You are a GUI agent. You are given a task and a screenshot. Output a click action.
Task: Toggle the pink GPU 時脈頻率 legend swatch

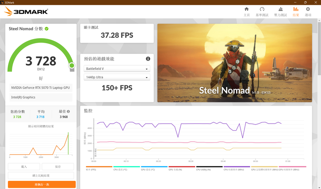tap(292, 167)
